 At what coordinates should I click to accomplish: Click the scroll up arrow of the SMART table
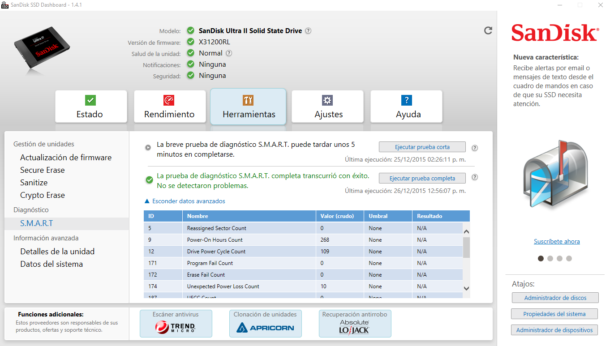pyautogui.click(x=466, y=232)
